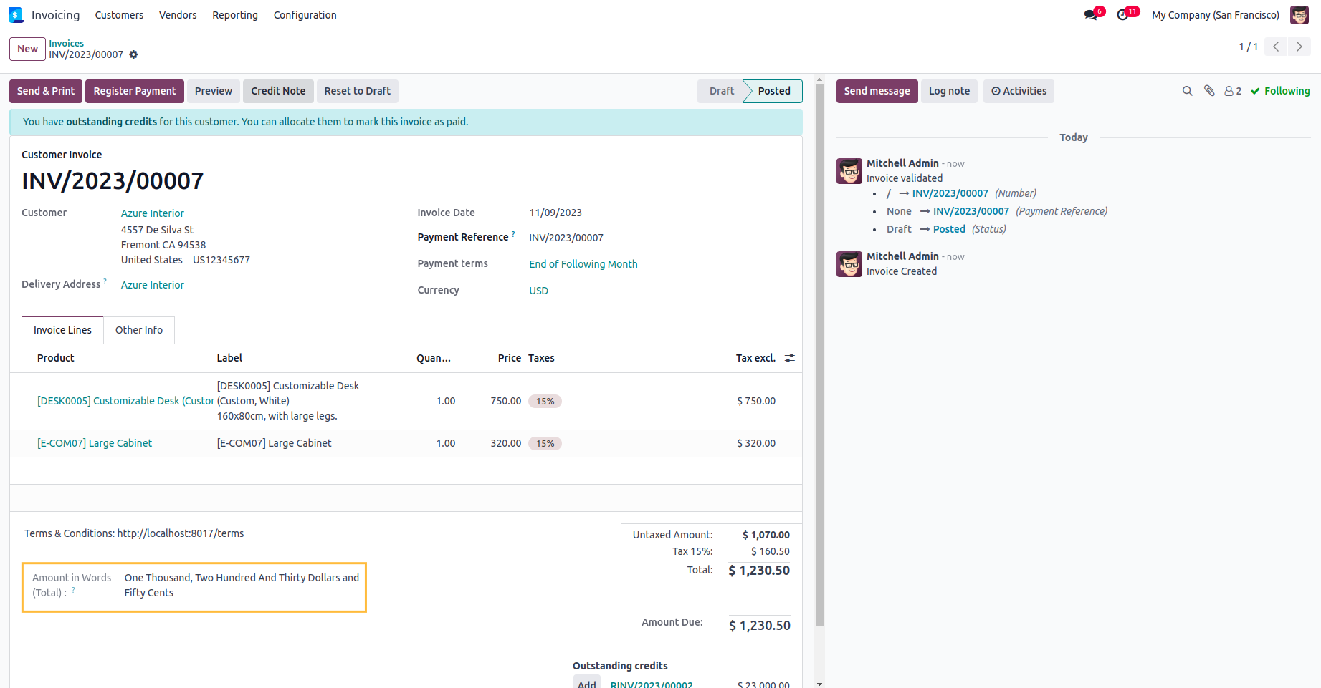Sort by the Product column header
The height and width of the screenshot is (688, 1321).
[56, 358]
